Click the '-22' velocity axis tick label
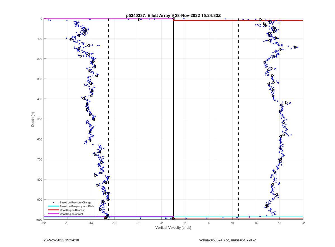 44,223
